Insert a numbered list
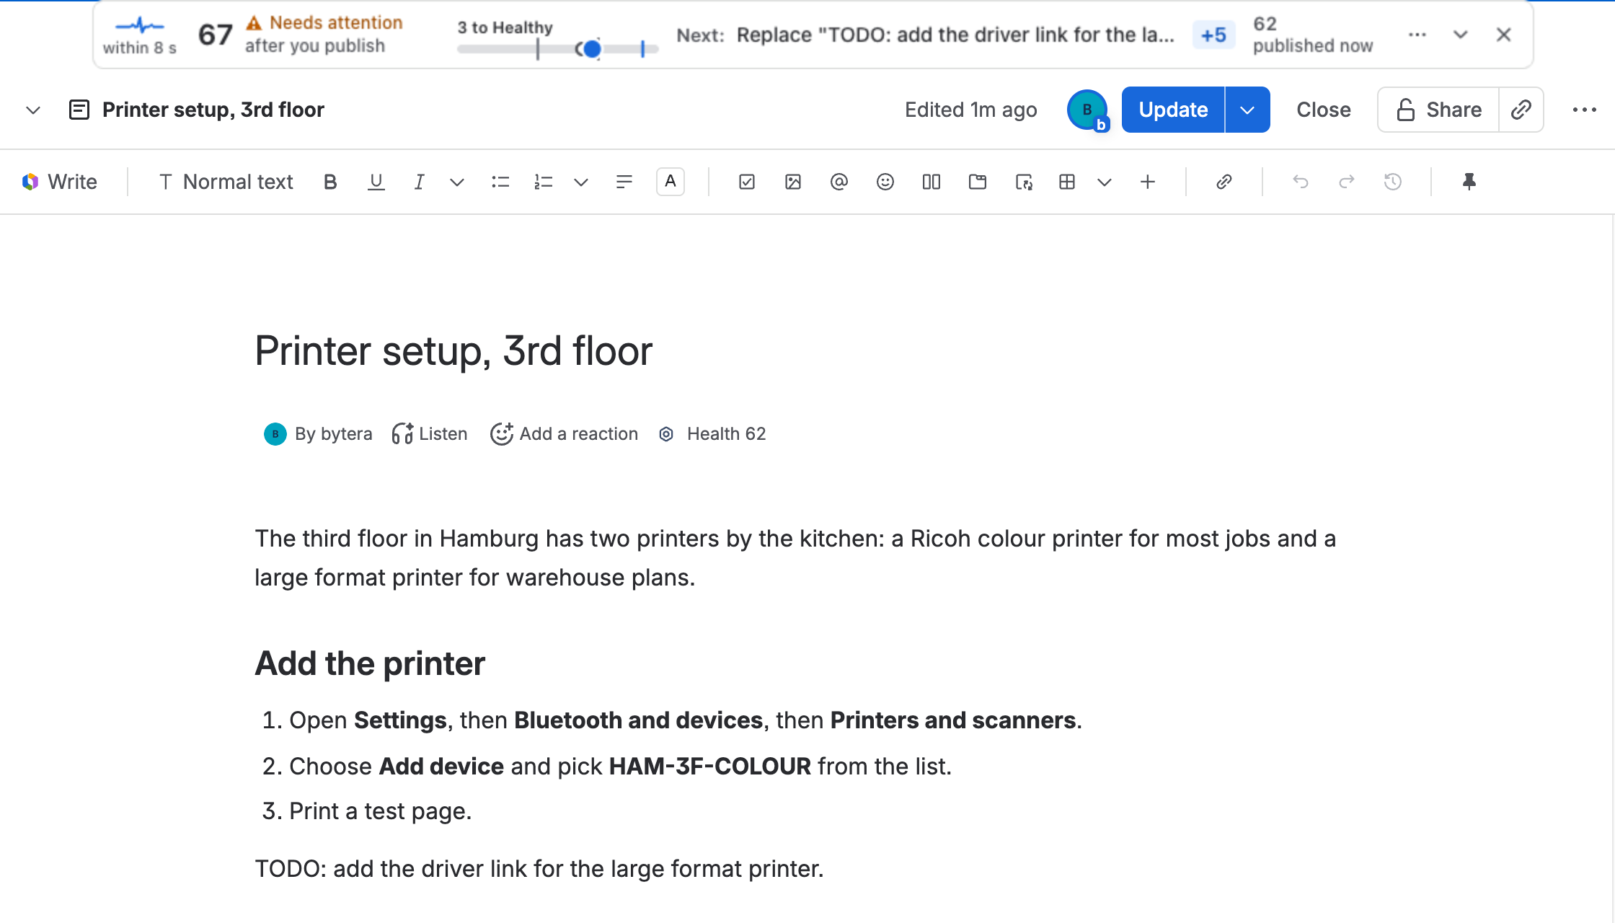Image resolution: width=1615 pixels, height=923 pixels. click(543, 182)
